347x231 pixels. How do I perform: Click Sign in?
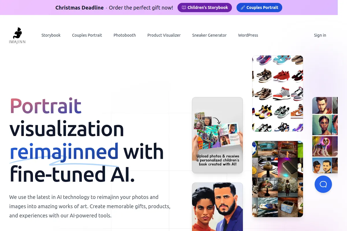[x=320, y=35]
